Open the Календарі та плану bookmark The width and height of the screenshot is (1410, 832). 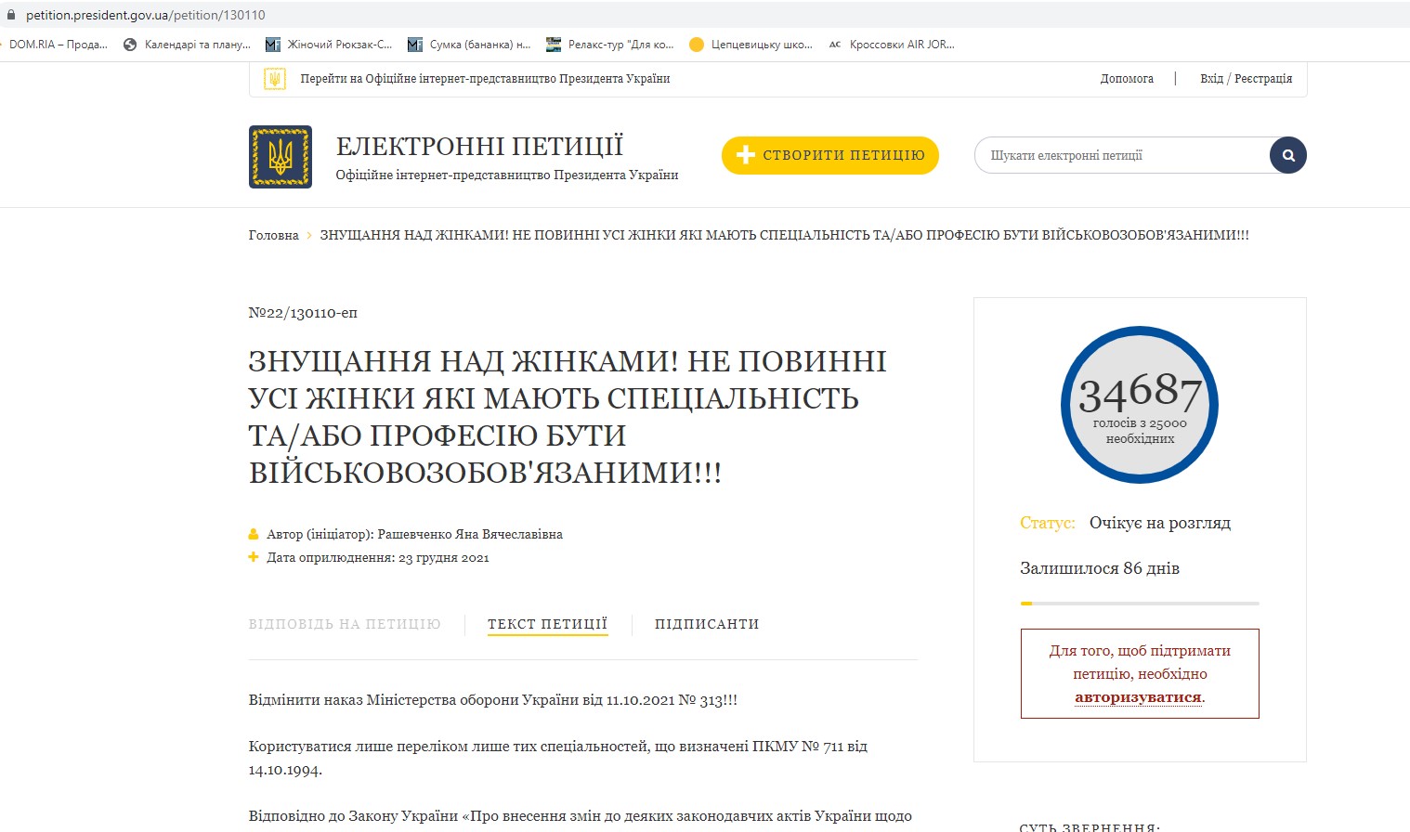(x=188, y=45)
